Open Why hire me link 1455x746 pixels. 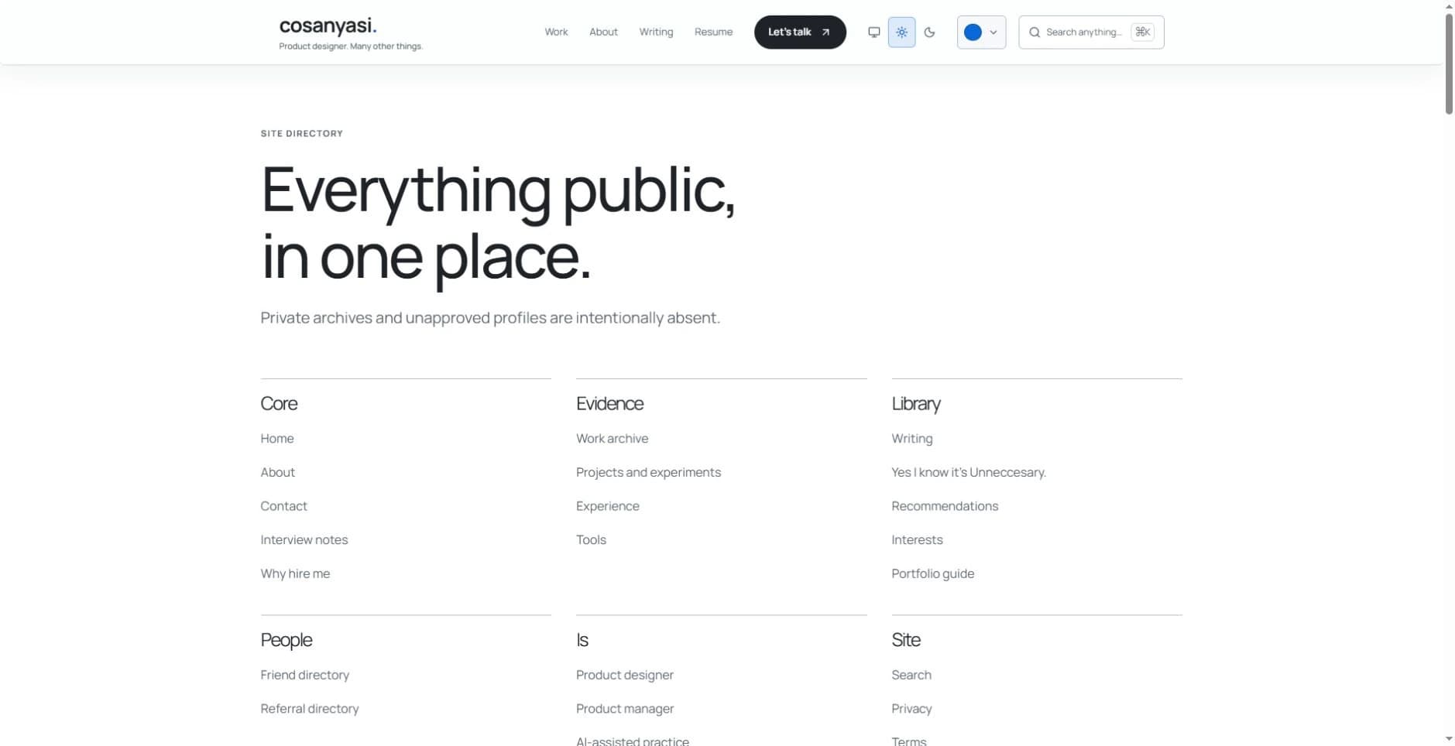pyautogui.click(x=295, y=573)
